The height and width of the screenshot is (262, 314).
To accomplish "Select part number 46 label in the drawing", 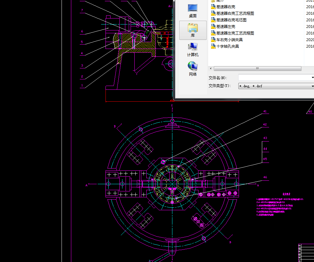I will [265, 177].
